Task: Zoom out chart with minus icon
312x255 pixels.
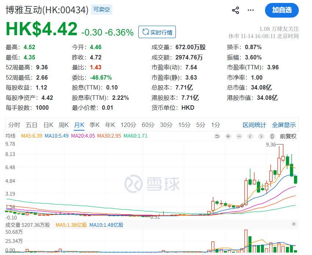Action: click(239, 136)
